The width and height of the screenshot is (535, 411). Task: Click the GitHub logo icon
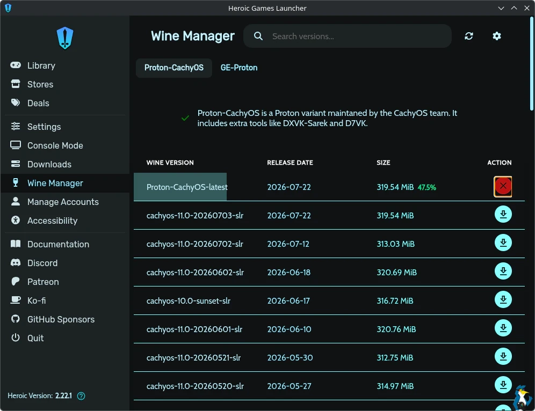16,319
